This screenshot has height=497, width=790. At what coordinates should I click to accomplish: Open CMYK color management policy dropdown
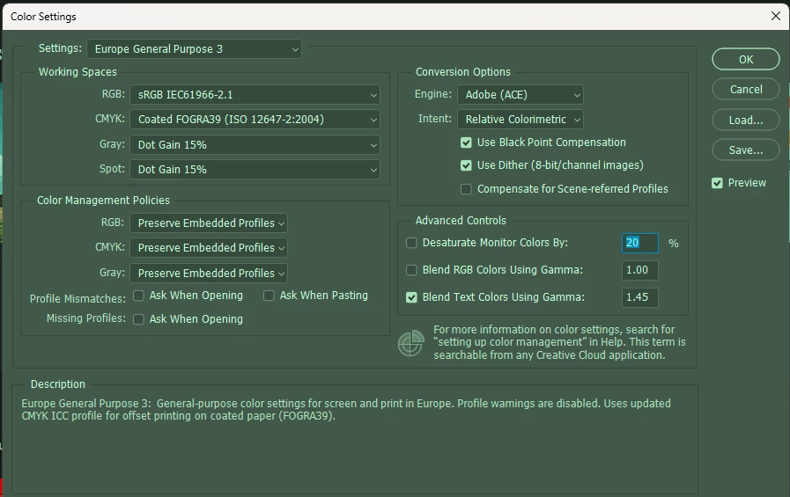pos(209,247)
